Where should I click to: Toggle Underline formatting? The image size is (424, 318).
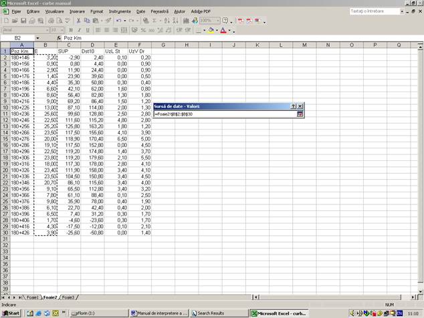pyautogui.click(x=86, y=30)
